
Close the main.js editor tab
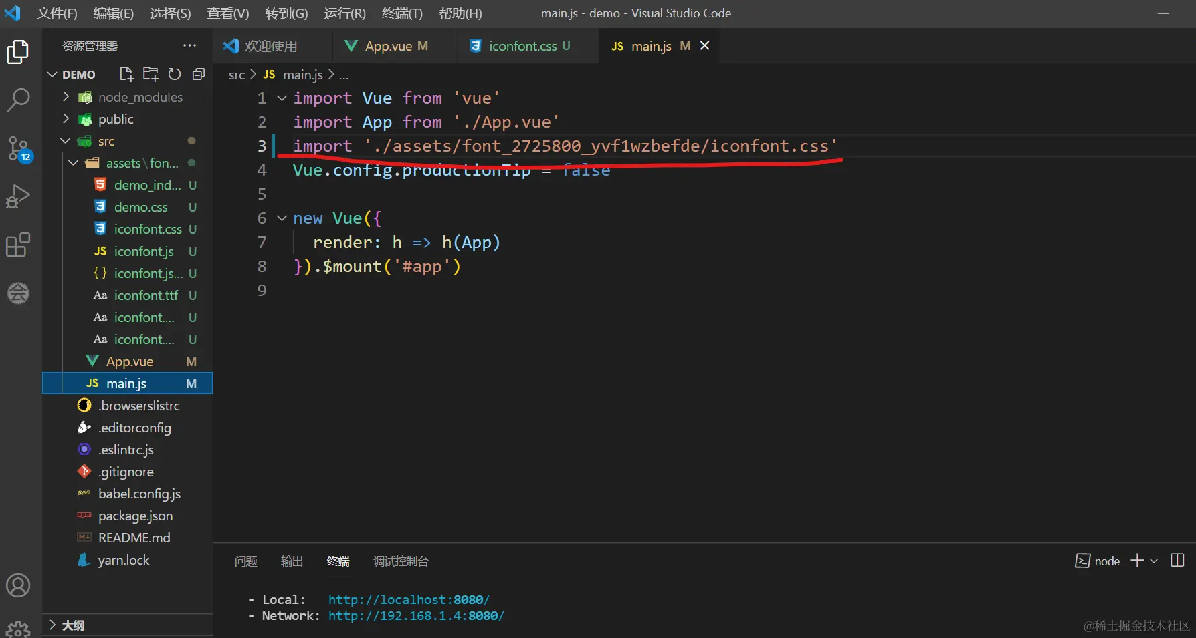[x=704, y=45]
